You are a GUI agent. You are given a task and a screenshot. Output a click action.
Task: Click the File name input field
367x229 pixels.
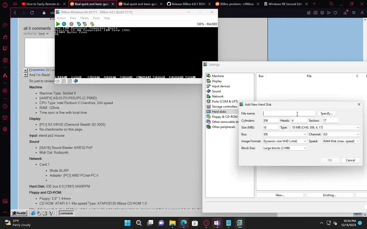point(289,113)
